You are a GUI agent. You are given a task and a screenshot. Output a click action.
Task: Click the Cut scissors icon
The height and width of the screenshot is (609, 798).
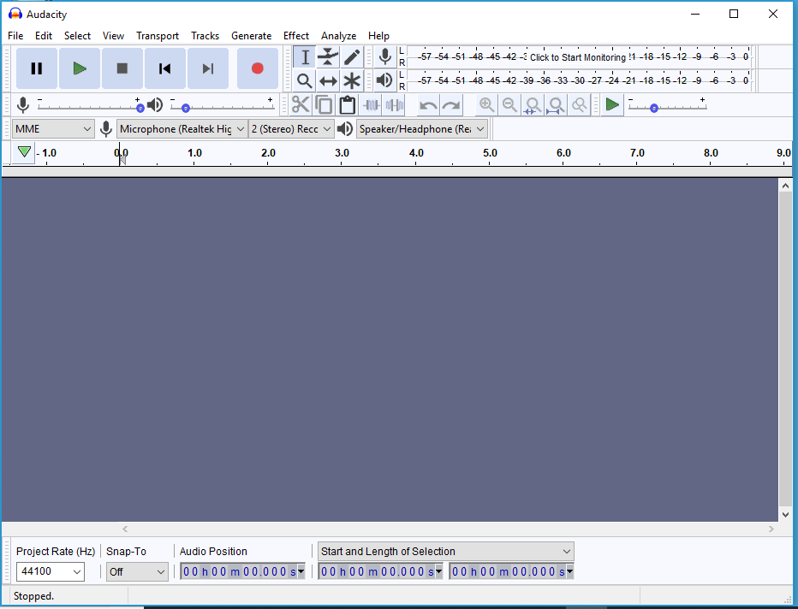click(x=301, y=105)
